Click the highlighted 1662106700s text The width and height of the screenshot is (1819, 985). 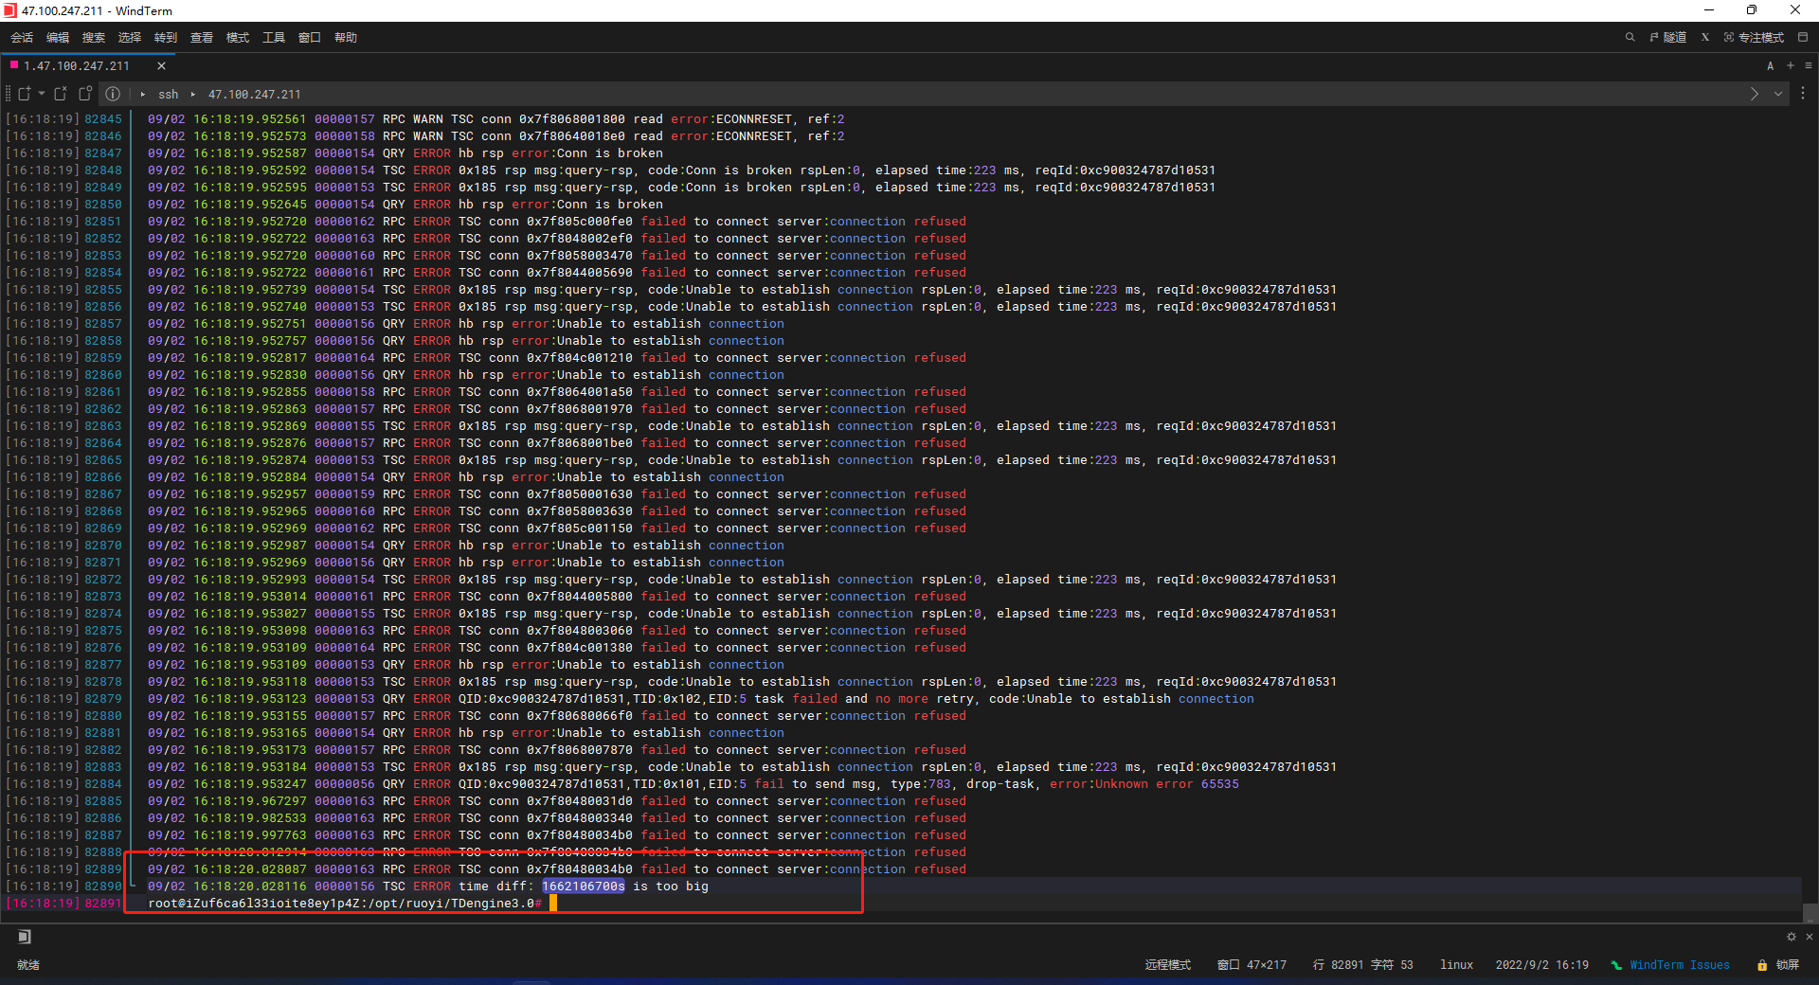[584, 886]
